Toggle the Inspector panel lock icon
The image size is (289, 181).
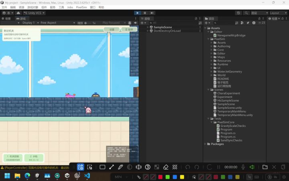coord(282,18)
